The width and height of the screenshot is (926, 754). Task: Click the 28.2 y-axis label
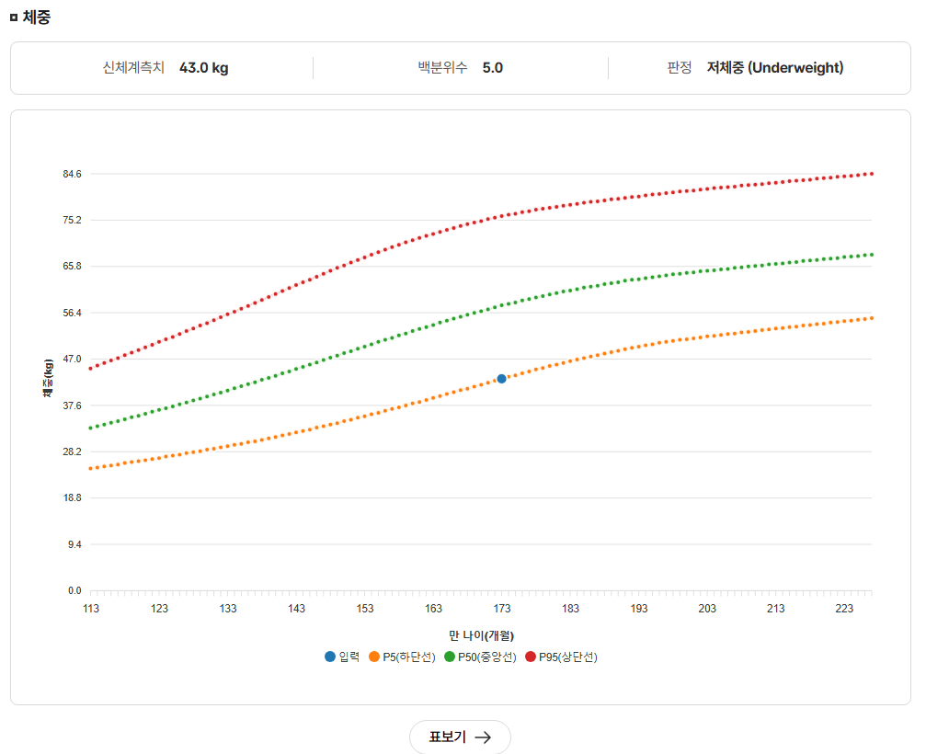72,451
